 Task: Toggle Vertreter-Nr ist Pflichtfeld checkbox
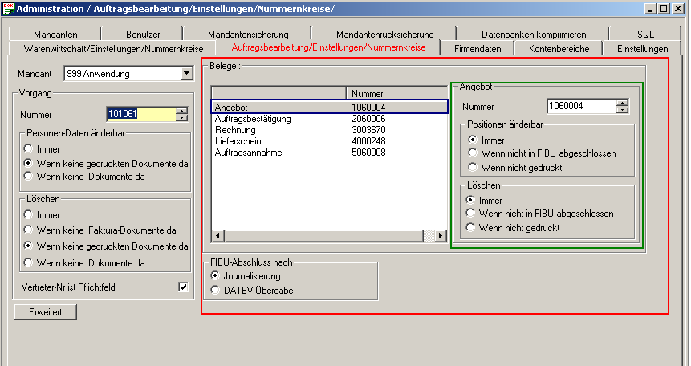click(x=183, y=287)
